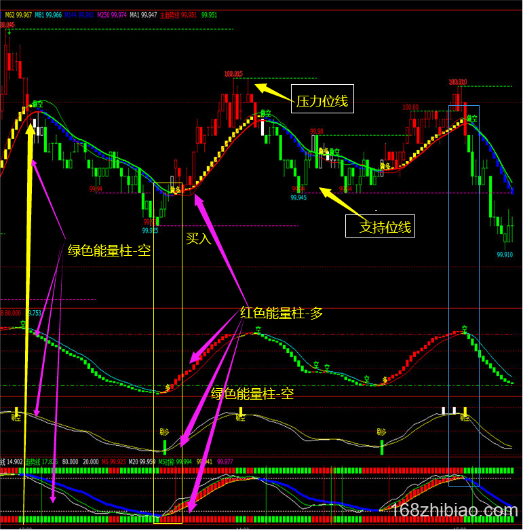Click the 99.910 low price label
Screen dimensions: 523x530
click(x=505, y=254)
